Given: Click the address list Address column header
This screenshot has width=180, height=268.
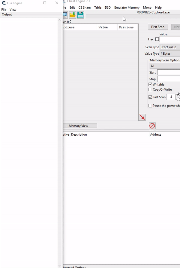Looking at the screenshot, I should coord(165,134).
